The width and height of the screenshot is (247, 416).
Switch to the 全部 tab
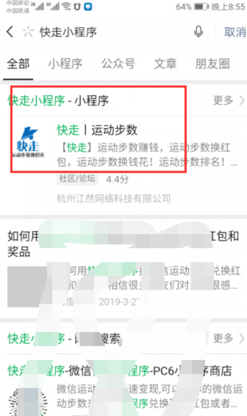18,64
